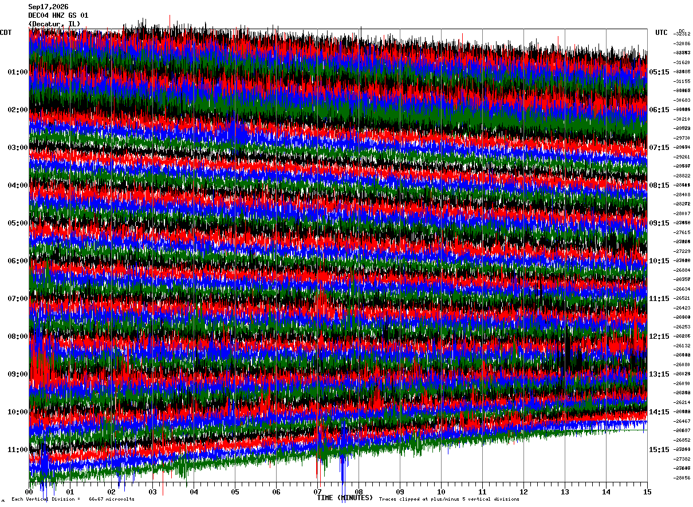Click minute 10 on time axis

(x=441, y=492)
